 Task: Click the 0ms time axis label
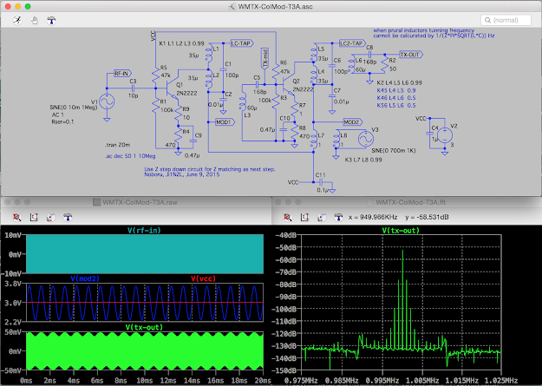point(26,381)
